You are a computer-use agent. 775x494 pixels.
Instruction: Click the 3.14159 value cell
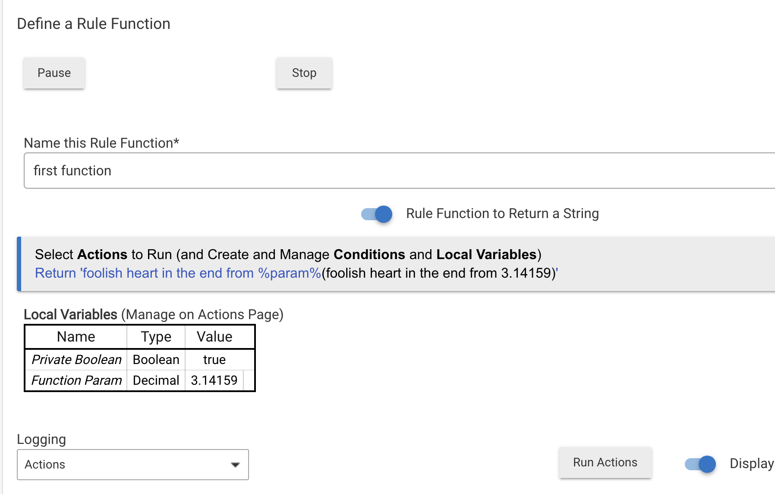(x=214, y=380)
